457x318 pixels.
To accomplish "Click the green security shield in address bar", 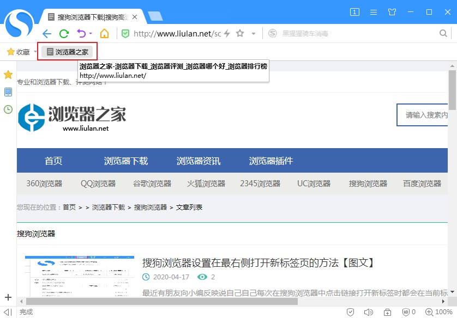I will pyautogui.click(x=125, y=34).
